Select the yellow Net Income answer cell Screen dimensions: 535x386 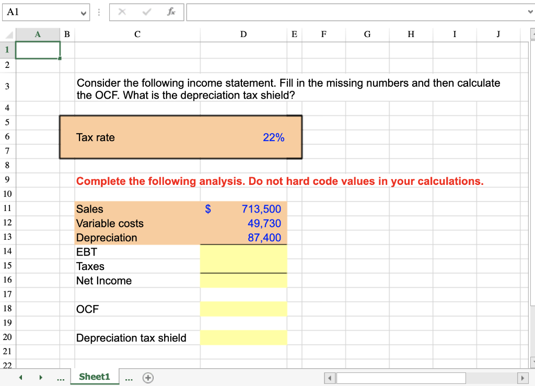point(243,280)
